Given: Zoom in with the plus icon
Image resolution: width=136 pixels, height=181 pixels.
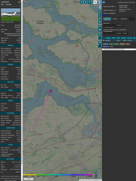Looking at the screenshot, I should click(96, 173).
